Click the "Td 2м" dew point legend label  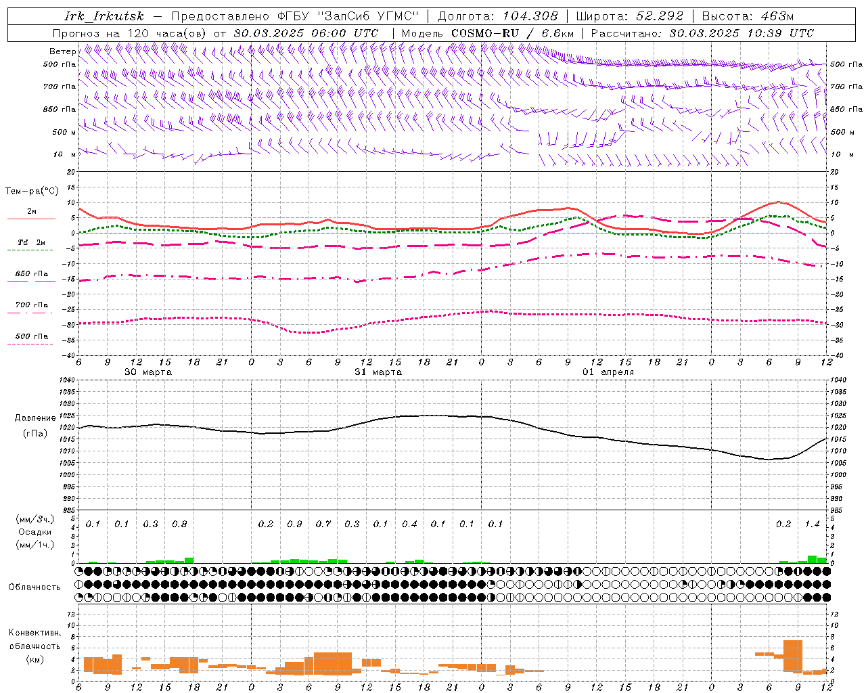[x=32, y=242]
